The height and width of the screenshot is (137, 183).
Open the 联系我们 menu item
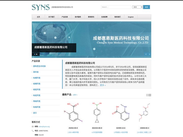click(x=117, y=17)
